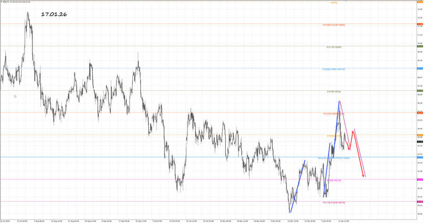The width and height of the screenshot is (424, 223).
Task: Click the 18 Nov 12:00 time axis label
Action: [x=242, y=221]
